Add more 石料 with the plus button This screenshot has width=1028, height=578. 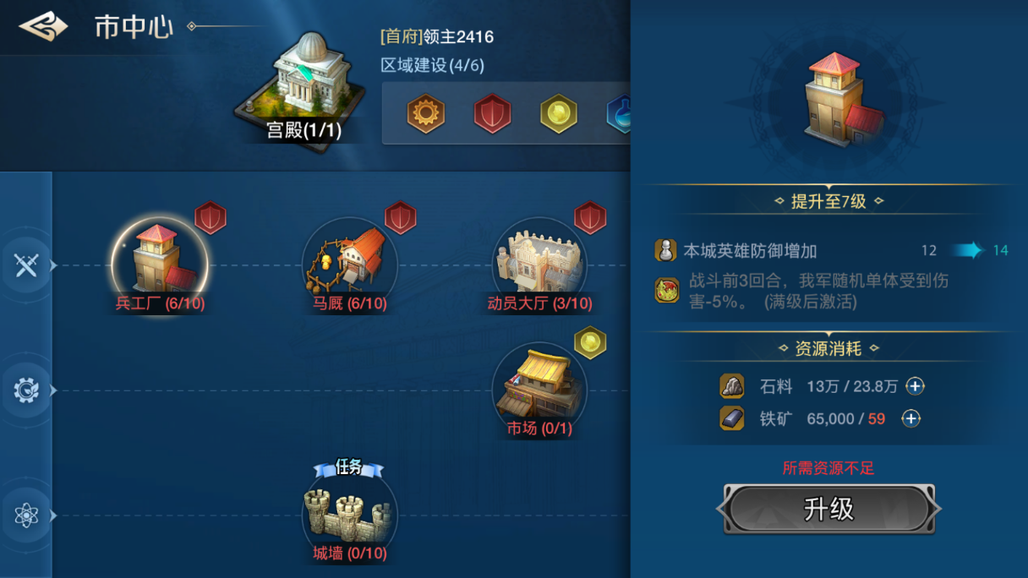pyautogui.click(x=915, y=386)
